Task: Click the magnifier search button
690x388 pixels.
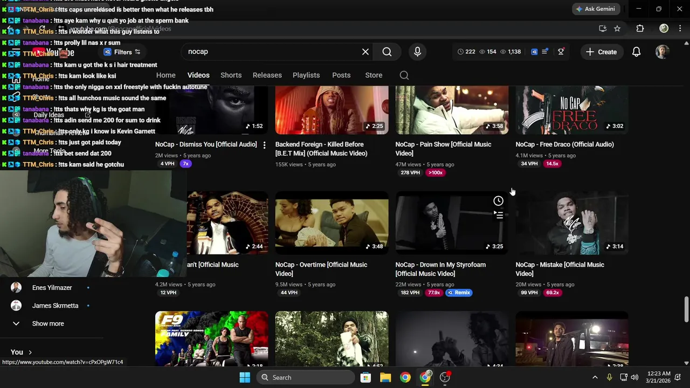Action: point(387,52)
